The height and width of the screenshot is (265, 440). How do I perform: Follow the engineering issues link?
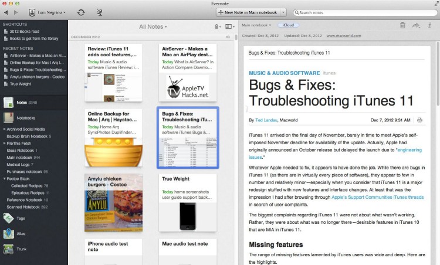coord(336,154)
